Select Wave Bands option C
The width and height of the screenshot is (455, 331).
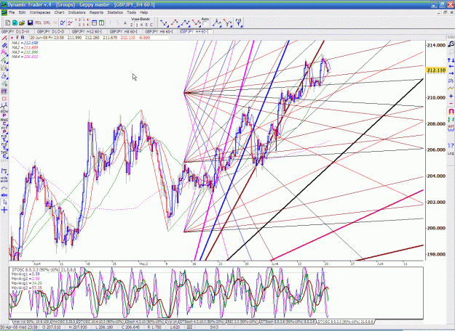[x=151, y=25]
